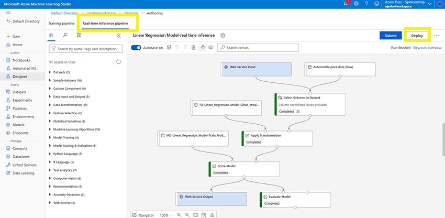Open Designer in the left navigation
This screenshot has height=218, width=445.
tap(20, 76)
